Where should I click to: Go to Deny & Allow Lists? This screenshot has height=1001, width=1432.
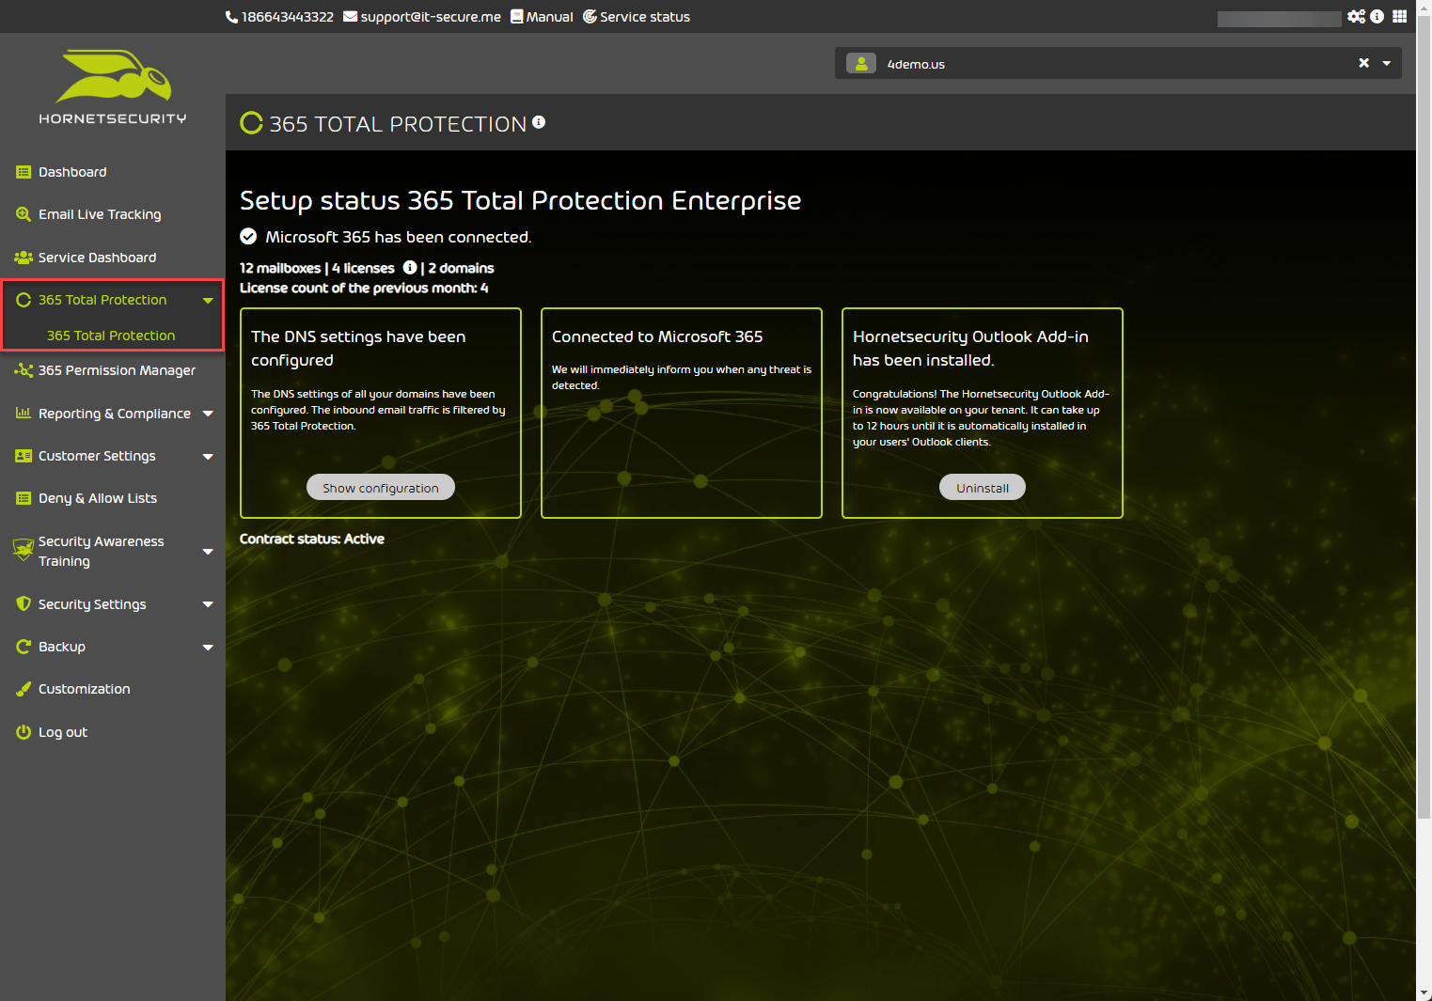click(97, 498)
